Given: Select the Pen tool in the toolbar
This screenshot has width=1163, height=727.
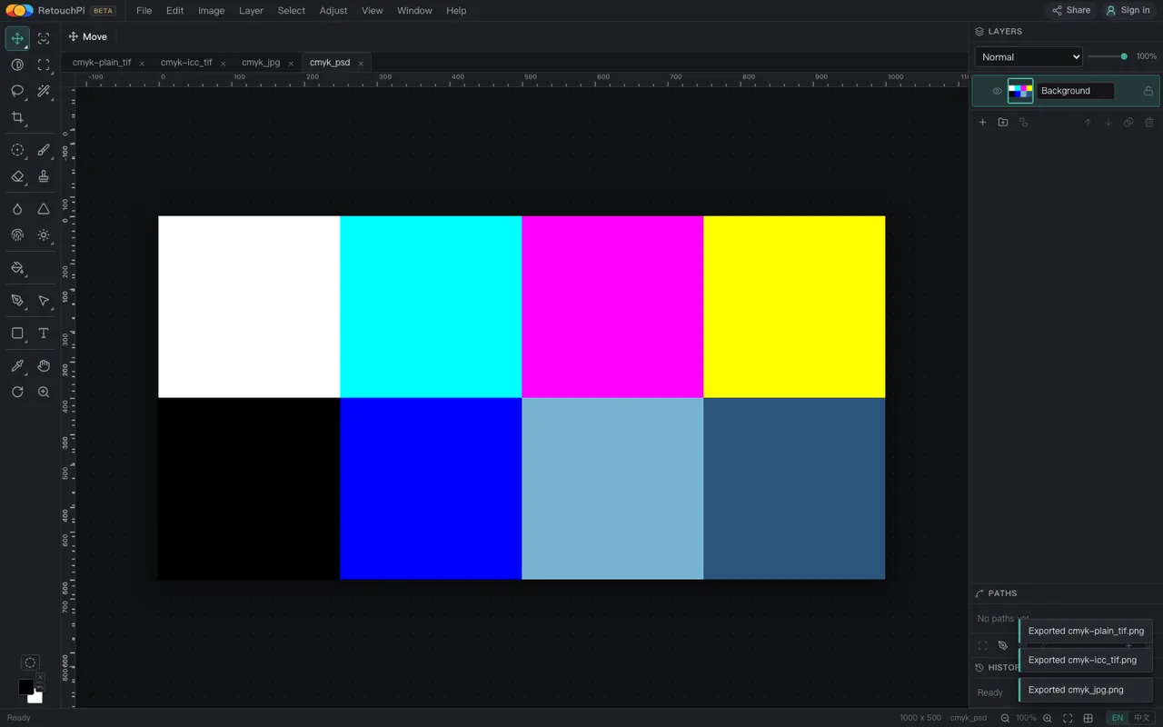Looking at the screenshot, I should [x=17, y=301].
